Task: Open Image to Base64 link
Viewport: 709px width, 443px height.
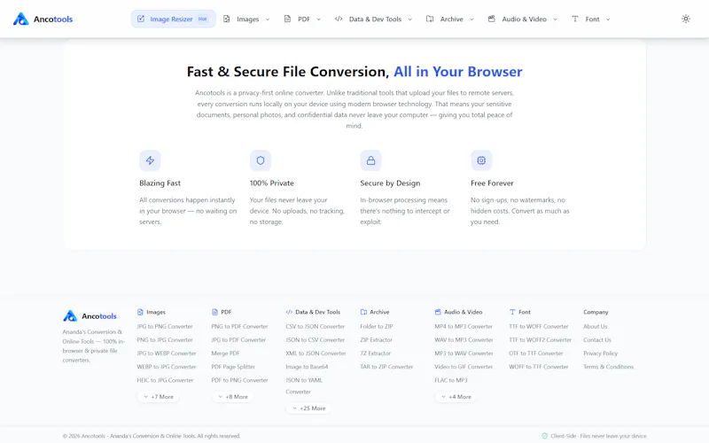Action: [307, 367]
